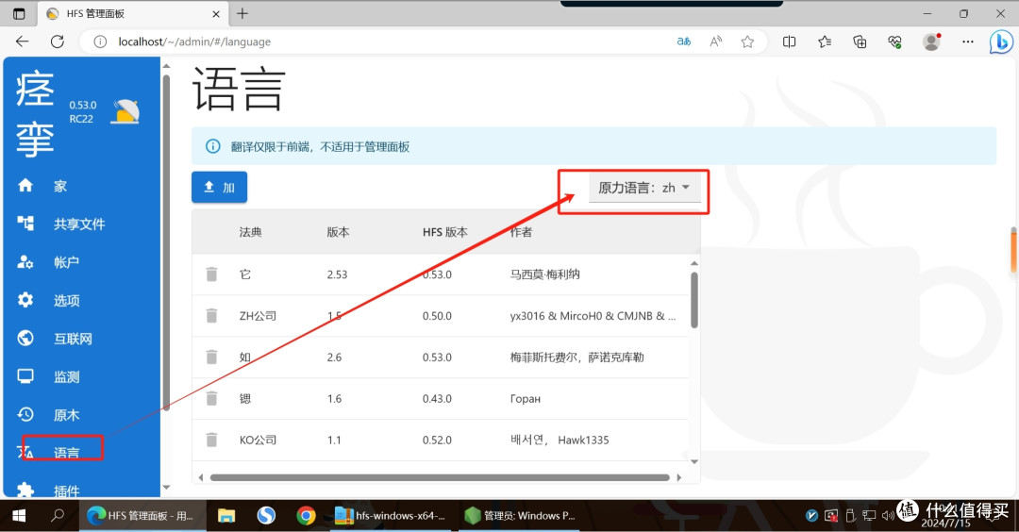
Task: Click HFS version cell 0.50.0
Action: pyautogui.click(x=437, y=316)
